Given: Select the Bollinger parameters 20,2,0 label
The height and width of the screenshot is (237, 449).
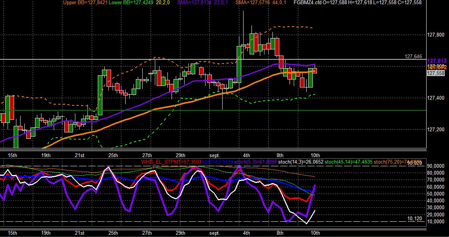Looking at the screenshot, I should (x=163, y=3).
